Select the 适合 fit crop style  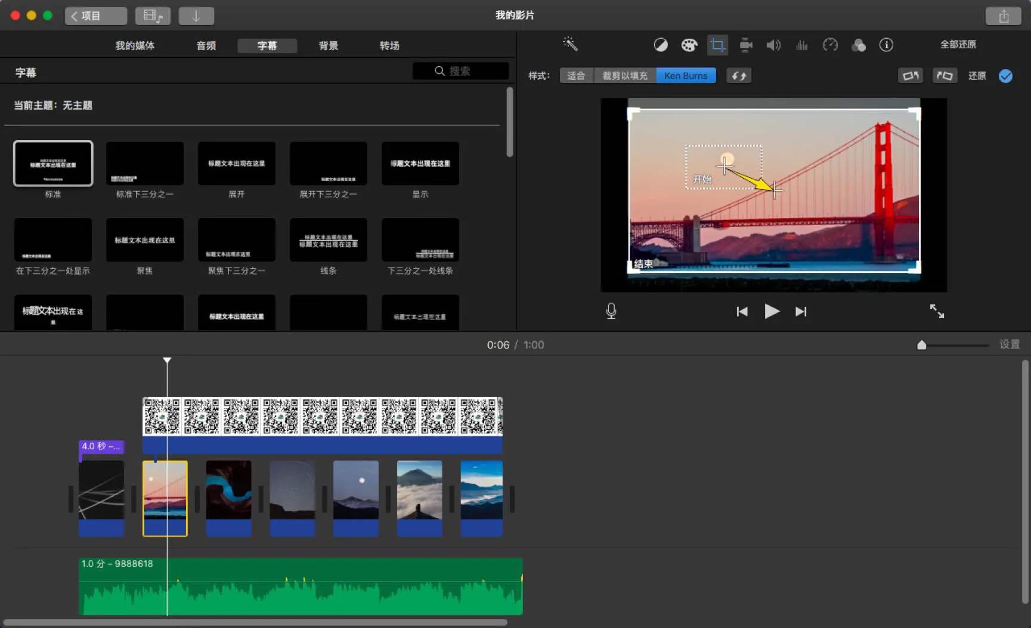(x=576, y=76)
